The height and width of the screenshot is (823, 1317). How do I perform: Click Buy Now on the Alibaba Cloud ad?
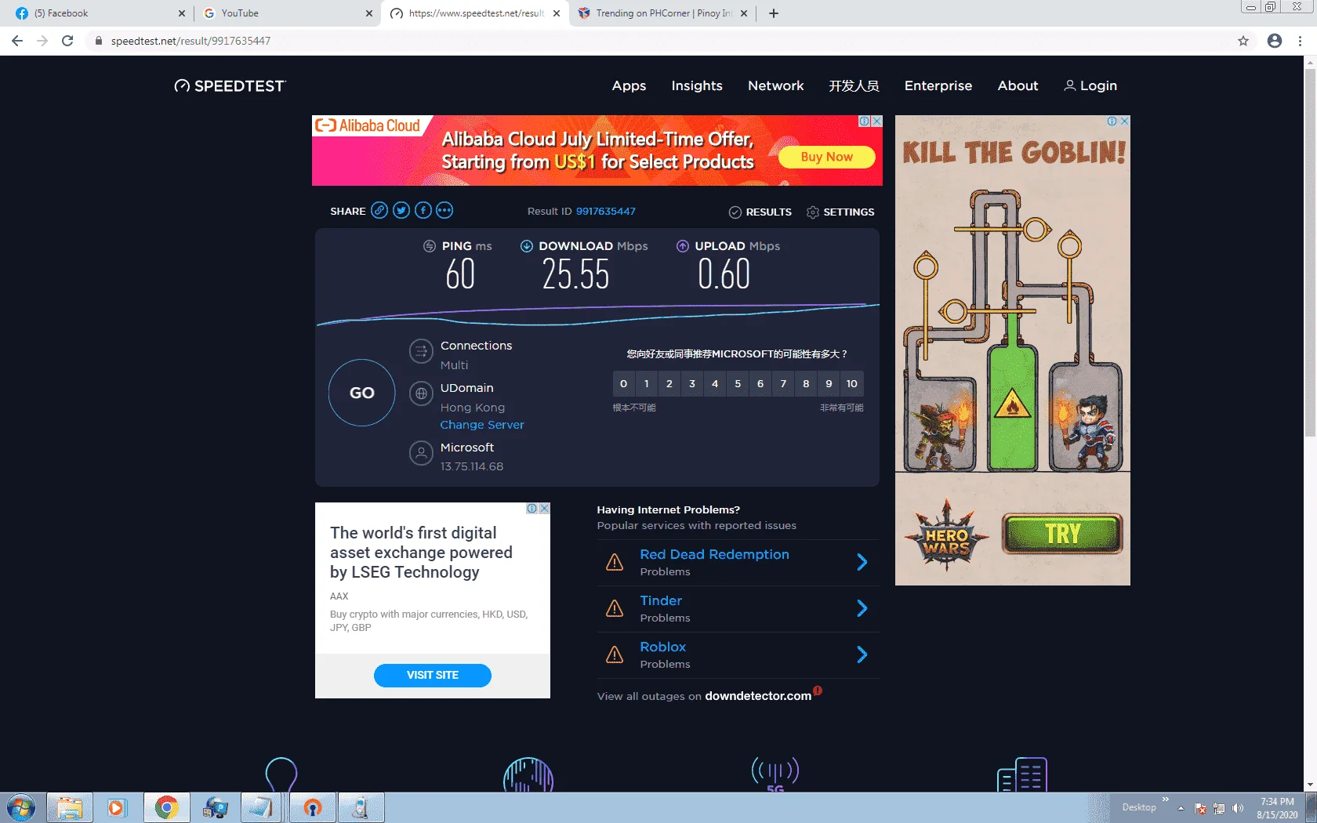[826, 157]
